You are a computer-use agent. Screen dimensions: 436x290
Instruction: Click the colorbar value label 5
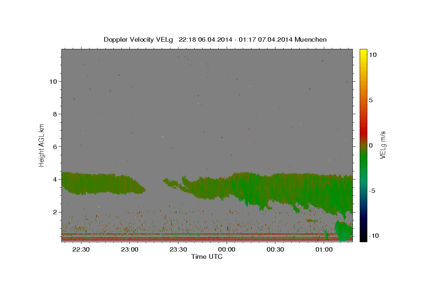pyautogui.click(x=371, y=100)
